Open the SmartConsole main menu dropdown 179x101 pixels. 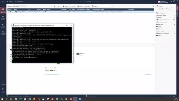click(3, 2)
